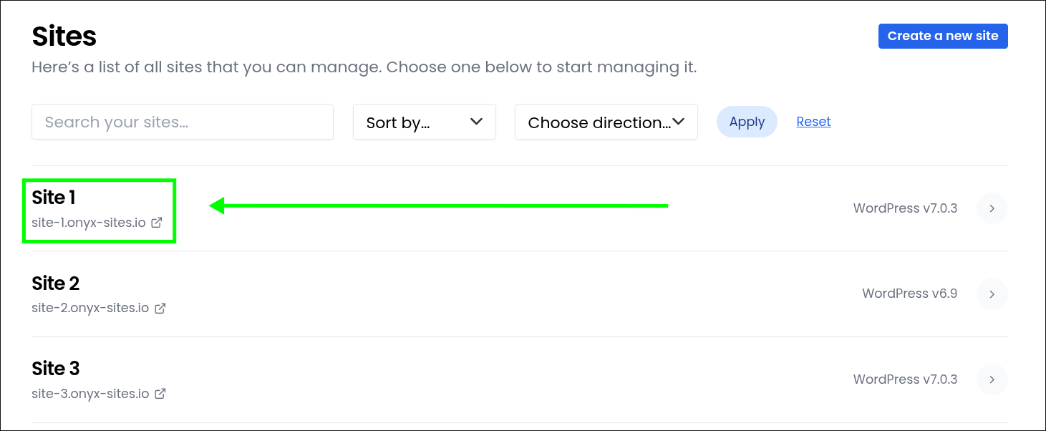This screenshot has height=431, width=1046.
Task: Visit the site-3.onyx-sites.io URL
Action: [x=90, y=393]
